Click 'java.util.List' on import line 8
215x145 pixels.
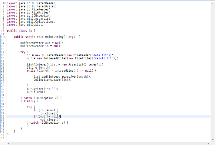pyautogui.click(x=31, y=25)
